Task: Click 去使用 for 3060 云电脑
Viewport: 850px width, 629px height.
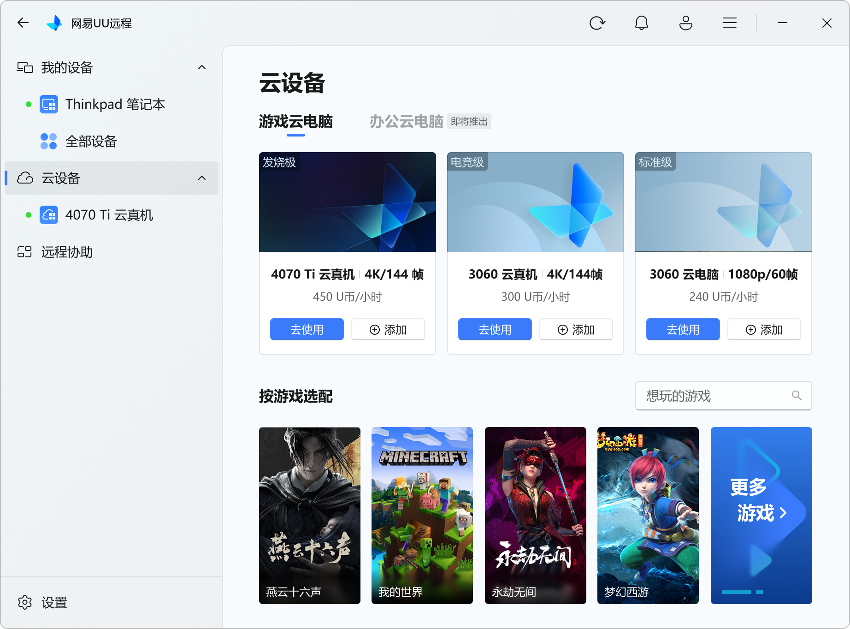Action: (x=683, y=329)
